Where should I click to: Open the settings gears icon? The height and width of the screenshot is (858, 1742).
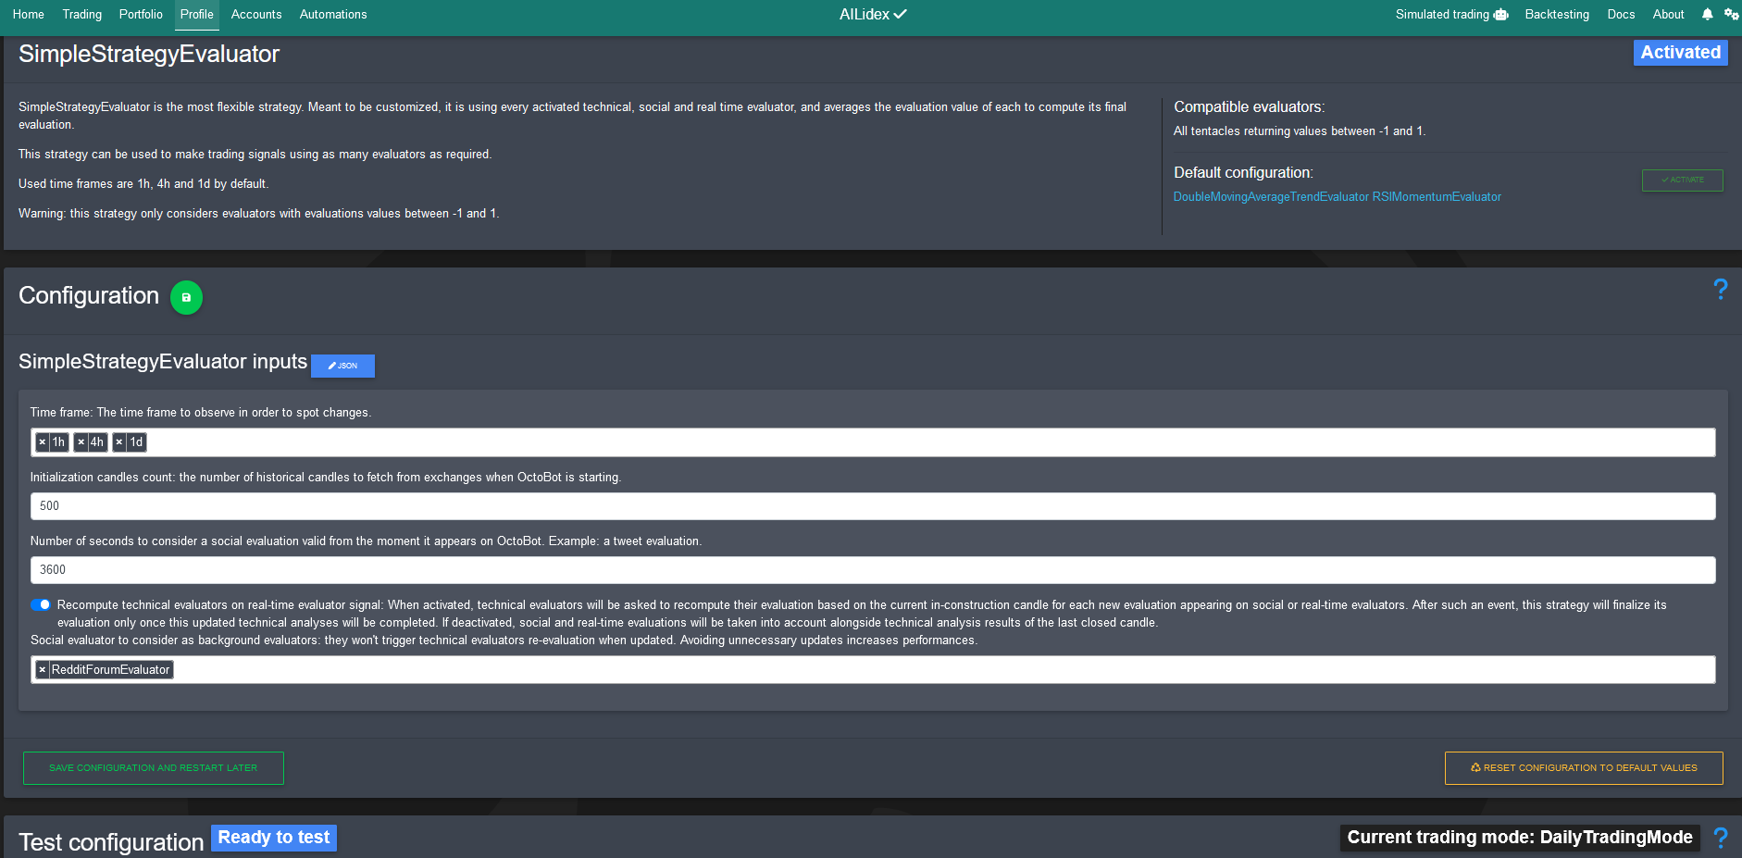pyautogui.click(x=1732, y=14)
